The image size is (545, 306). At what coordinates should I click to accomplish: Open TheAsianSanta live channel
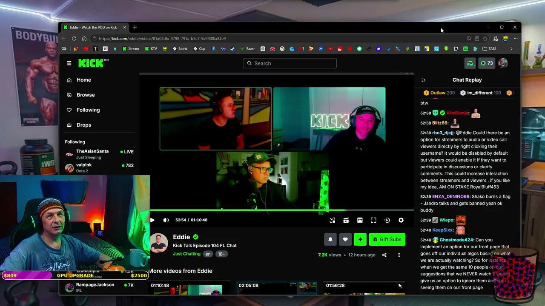point(99,154)
